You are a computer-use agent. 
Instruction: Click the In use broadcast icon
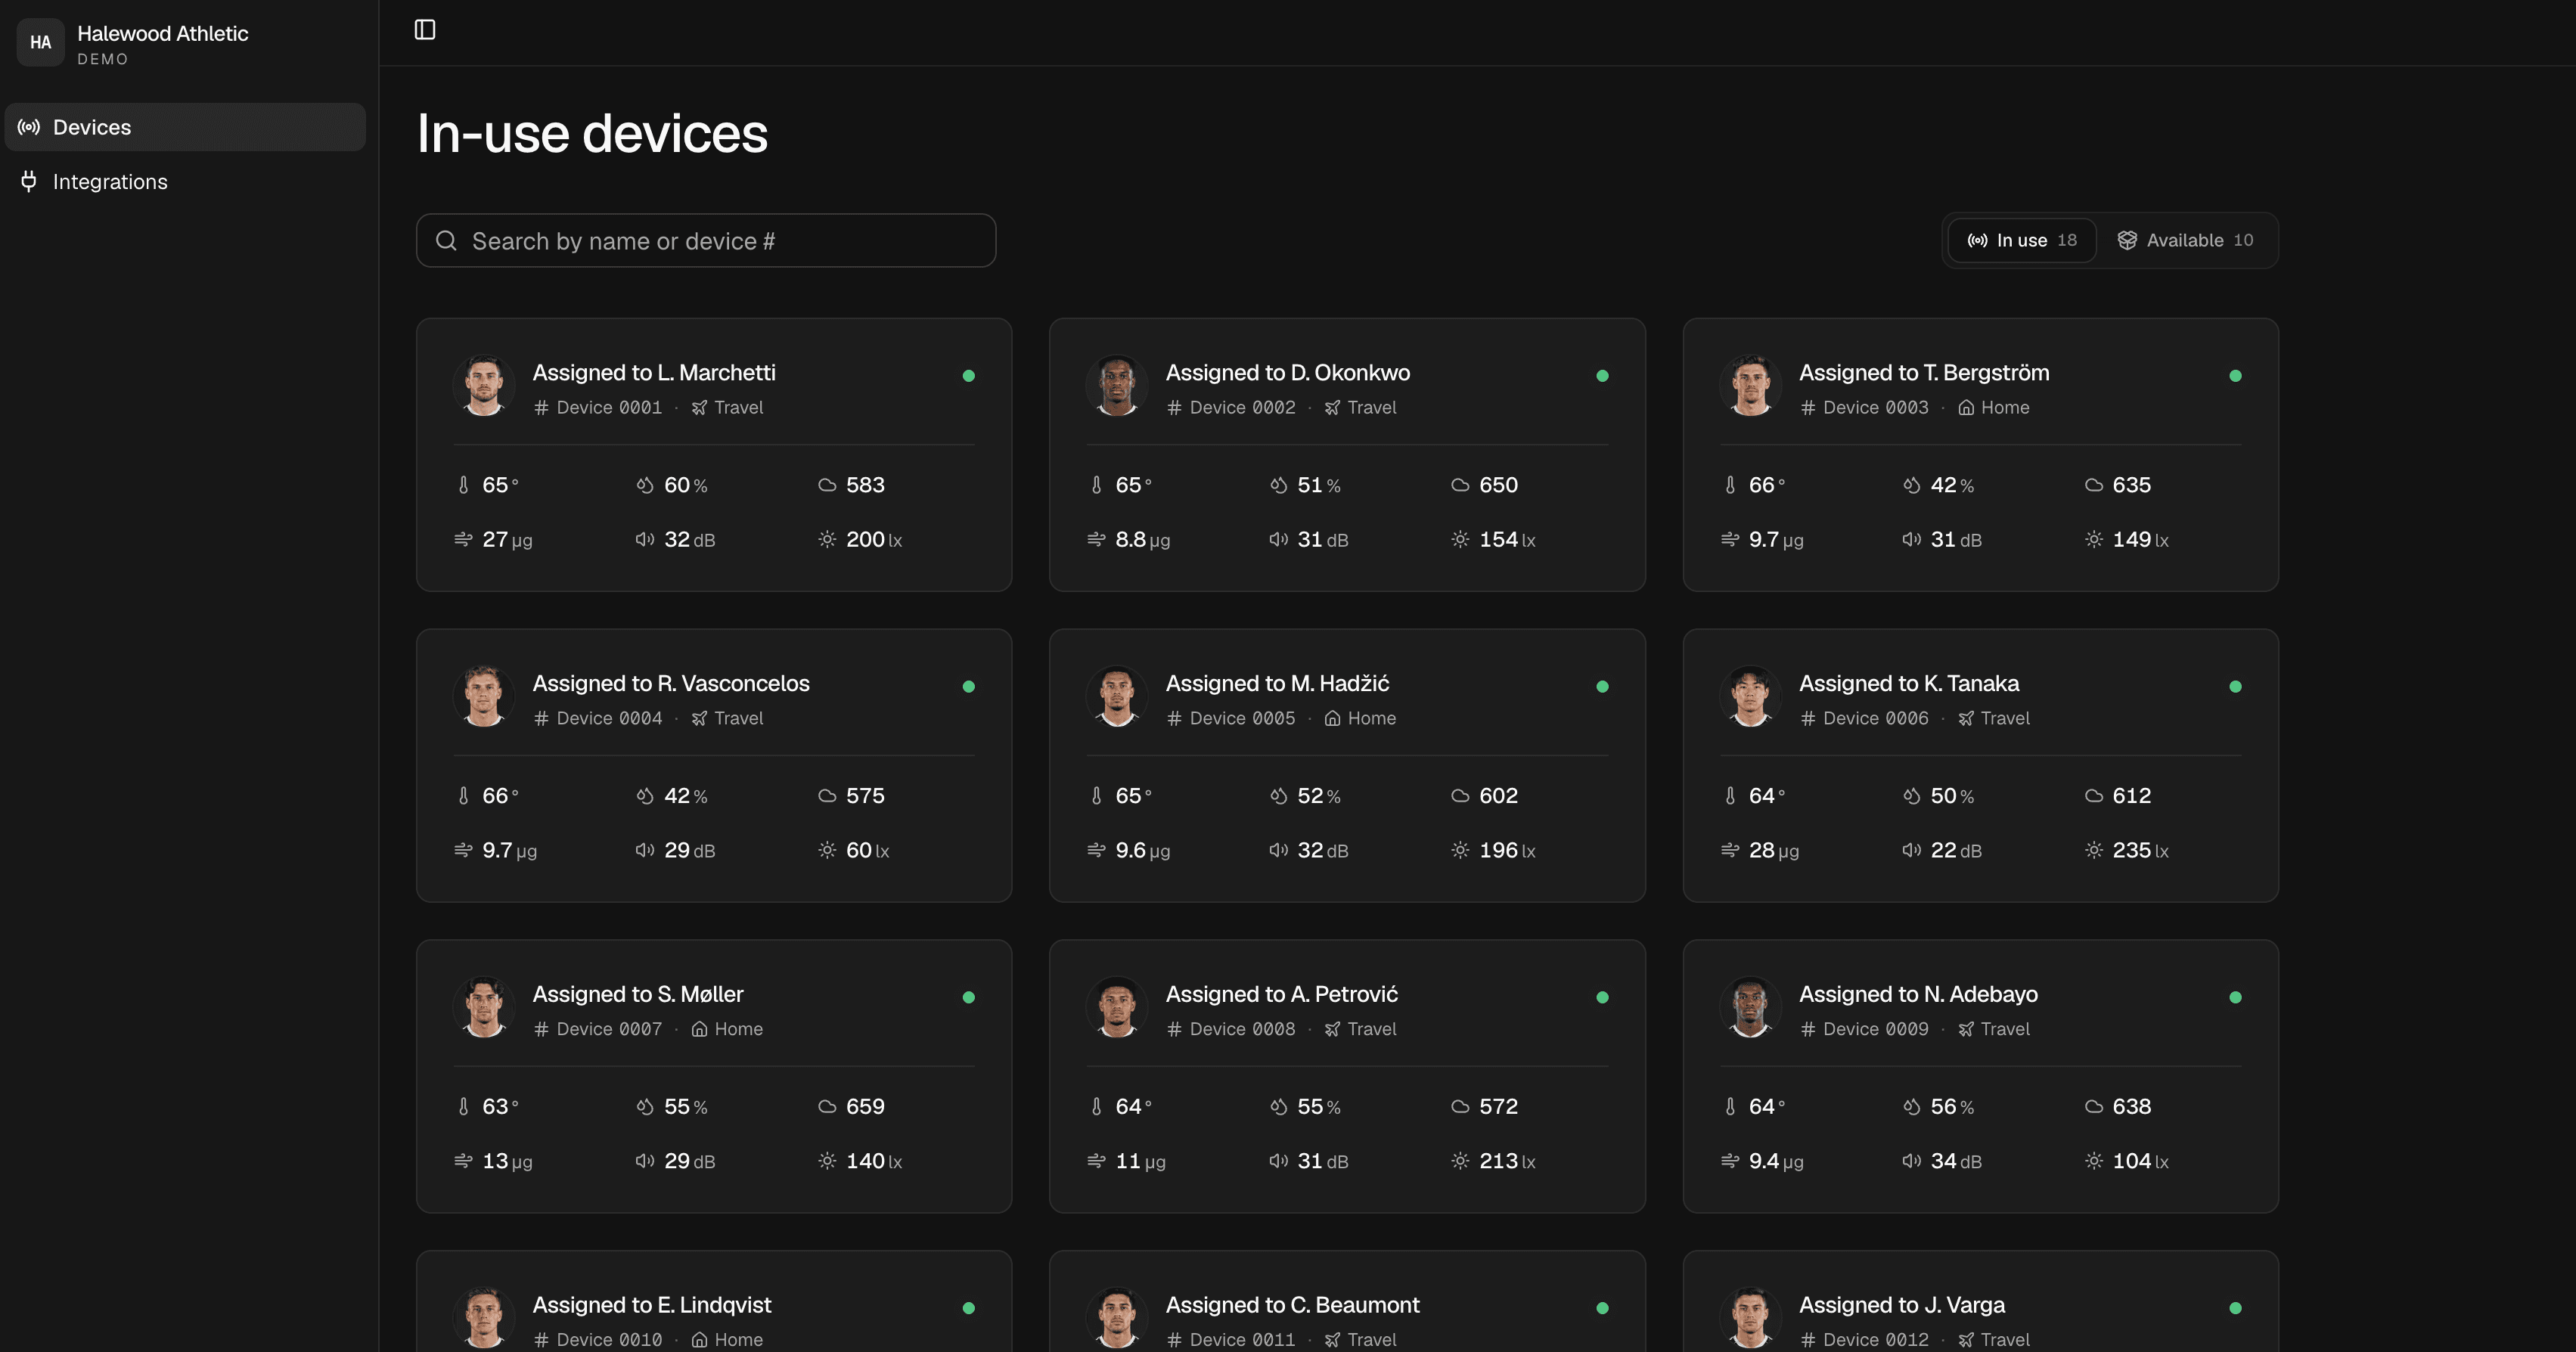pyautogui.click(x=1977, y=240)
